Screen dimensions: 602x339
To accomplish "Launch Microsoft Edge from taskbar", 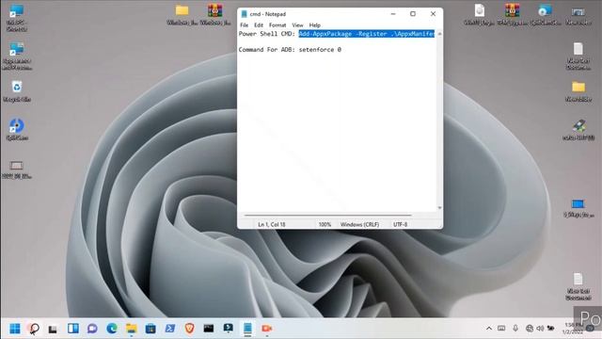I will click(112, 329).
